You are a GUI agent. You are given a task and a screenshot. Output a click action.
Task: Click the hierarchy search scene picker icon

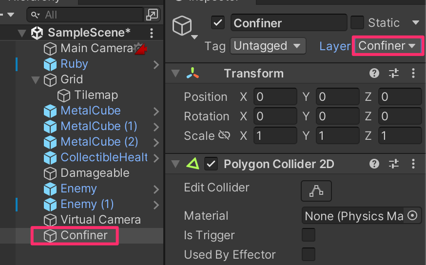tap(152, 15)
